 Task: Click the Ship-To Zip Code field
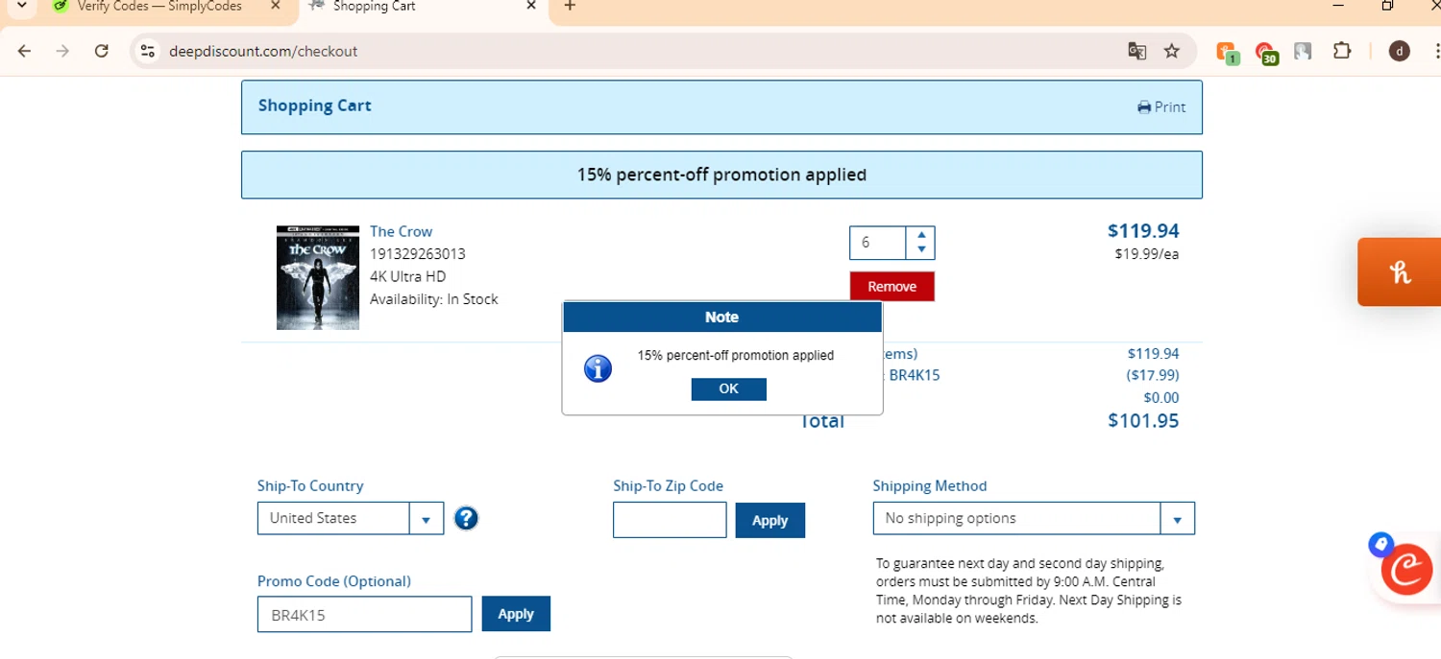coord(670,520)
